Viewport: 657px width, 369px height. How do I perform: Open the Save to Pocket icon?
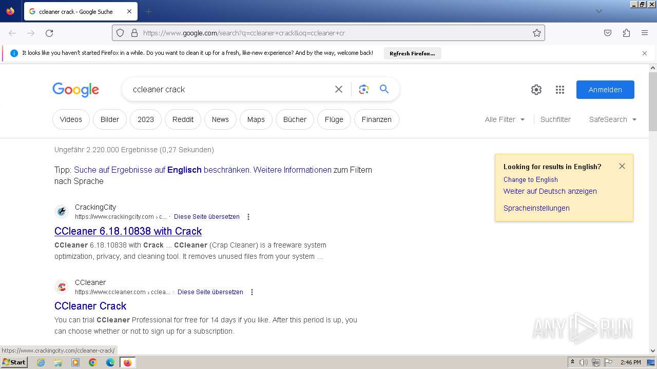[x=608, y=33]
